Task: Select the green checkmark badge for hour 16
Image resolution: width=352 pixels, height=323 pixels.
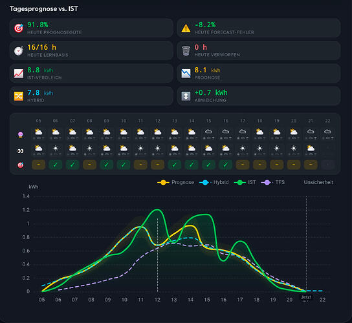Action: [226, 165]
